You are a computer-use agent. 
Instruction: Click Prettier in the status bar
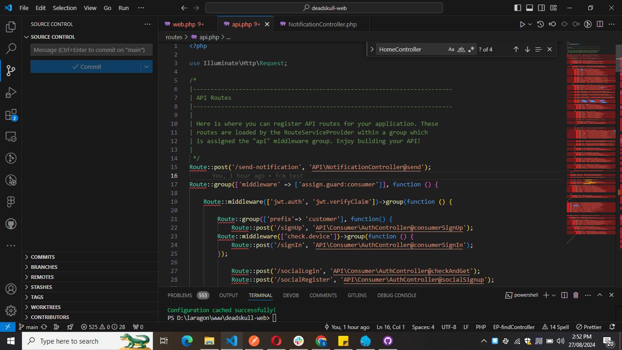589,327
